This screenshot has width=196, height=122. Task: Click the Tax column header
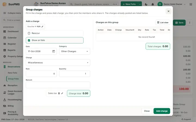[154, 30]
